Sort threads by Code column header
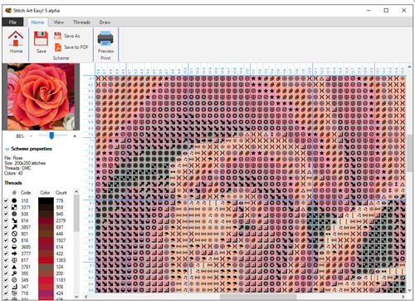This screenshot has height=301, width=415. click(26, 192)
